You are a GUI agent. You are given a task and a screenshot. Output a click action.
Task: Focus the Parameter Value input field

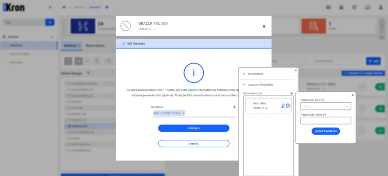pos(326,121)
